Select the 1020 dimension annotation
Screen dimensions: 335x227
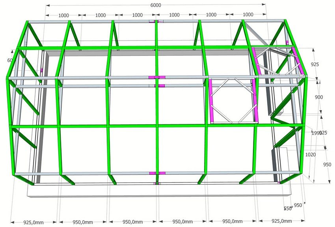(x=311, y=154)
